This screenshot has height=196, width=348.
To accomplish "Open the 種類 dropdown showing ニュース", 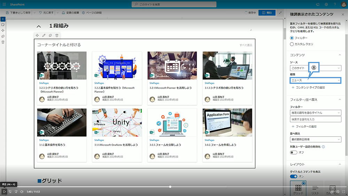I will [315, 80].
